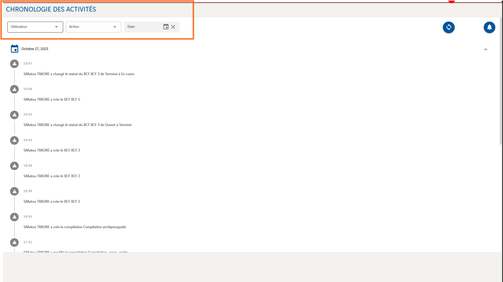Screen dimensions: 503x282
Task: Open the notifications bell icon
Action: (x=489, y=27)
